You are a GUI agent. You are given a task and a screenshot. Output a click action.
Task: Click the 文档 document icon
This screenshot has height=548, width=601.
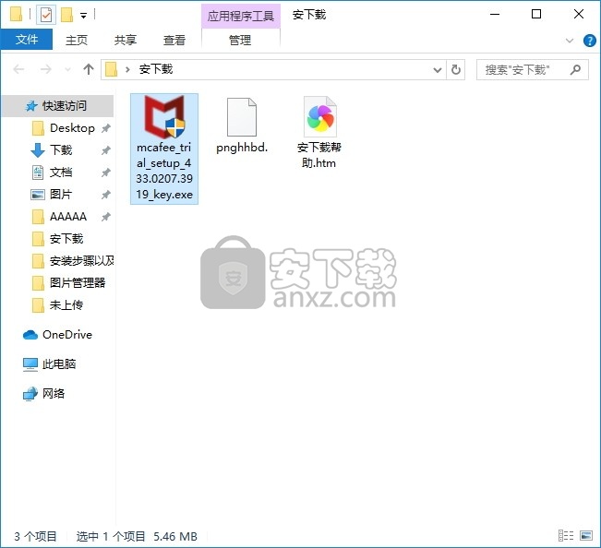coord(38,173)
